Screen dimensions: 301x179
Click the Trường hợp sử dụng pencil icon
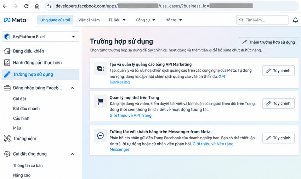coord(7,74)
